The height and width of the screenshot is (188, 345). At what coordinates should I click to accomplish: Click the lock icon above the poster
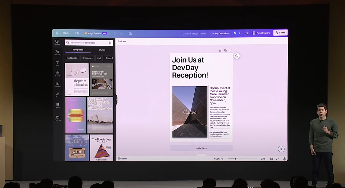220,51
